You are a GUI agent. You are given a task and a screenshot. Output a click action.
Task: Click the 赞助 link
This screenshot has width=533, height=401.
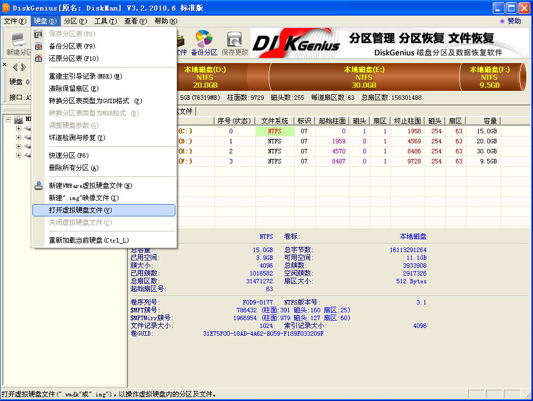[x=513, y=21]
